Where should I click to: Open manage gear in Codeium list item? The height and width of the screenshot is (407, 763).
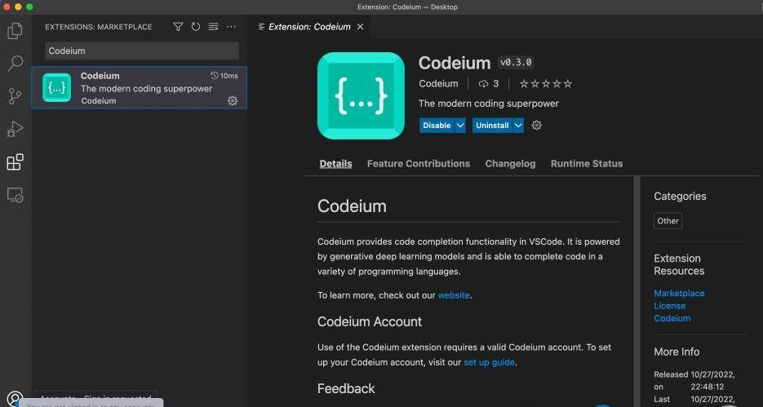point(233,100)
